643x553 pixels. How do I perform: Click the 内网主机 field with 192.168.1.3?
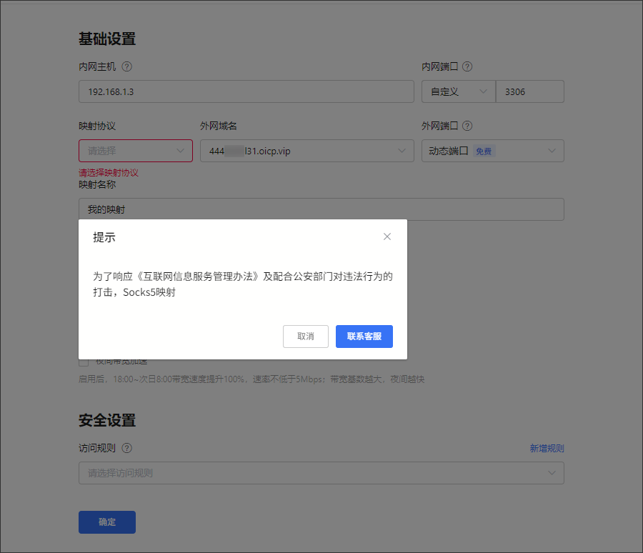(246, 91)
